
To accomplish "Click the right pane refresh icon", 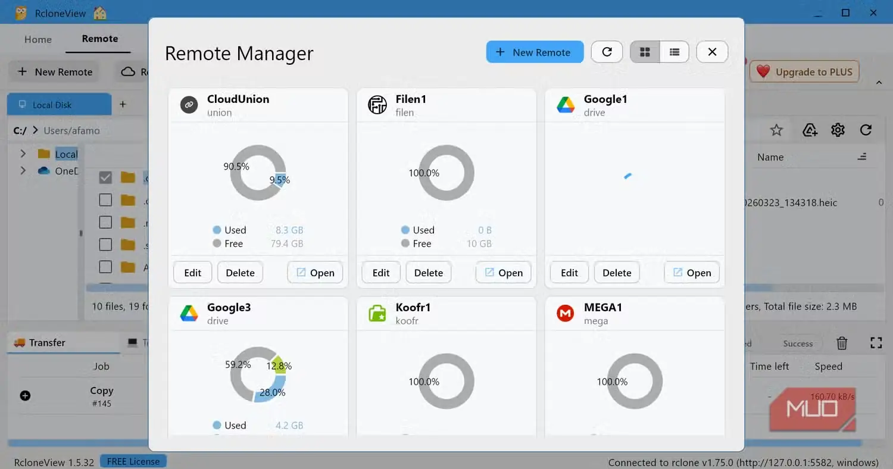I will [866, 130].
